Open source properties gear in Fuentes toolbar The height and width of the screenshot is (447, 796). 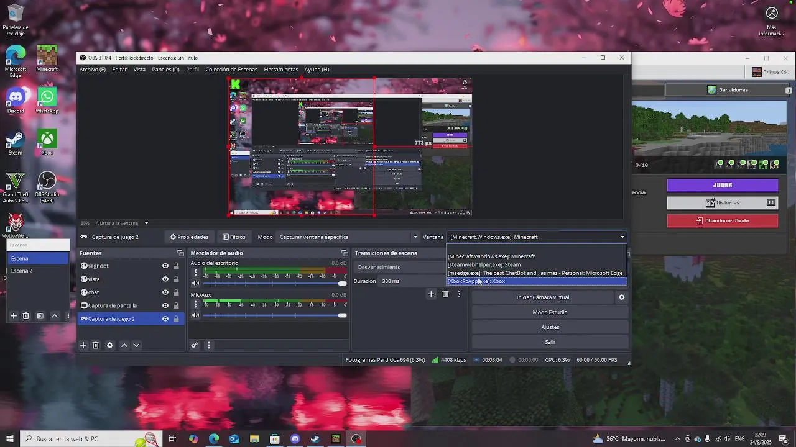[x=110, y=345]
